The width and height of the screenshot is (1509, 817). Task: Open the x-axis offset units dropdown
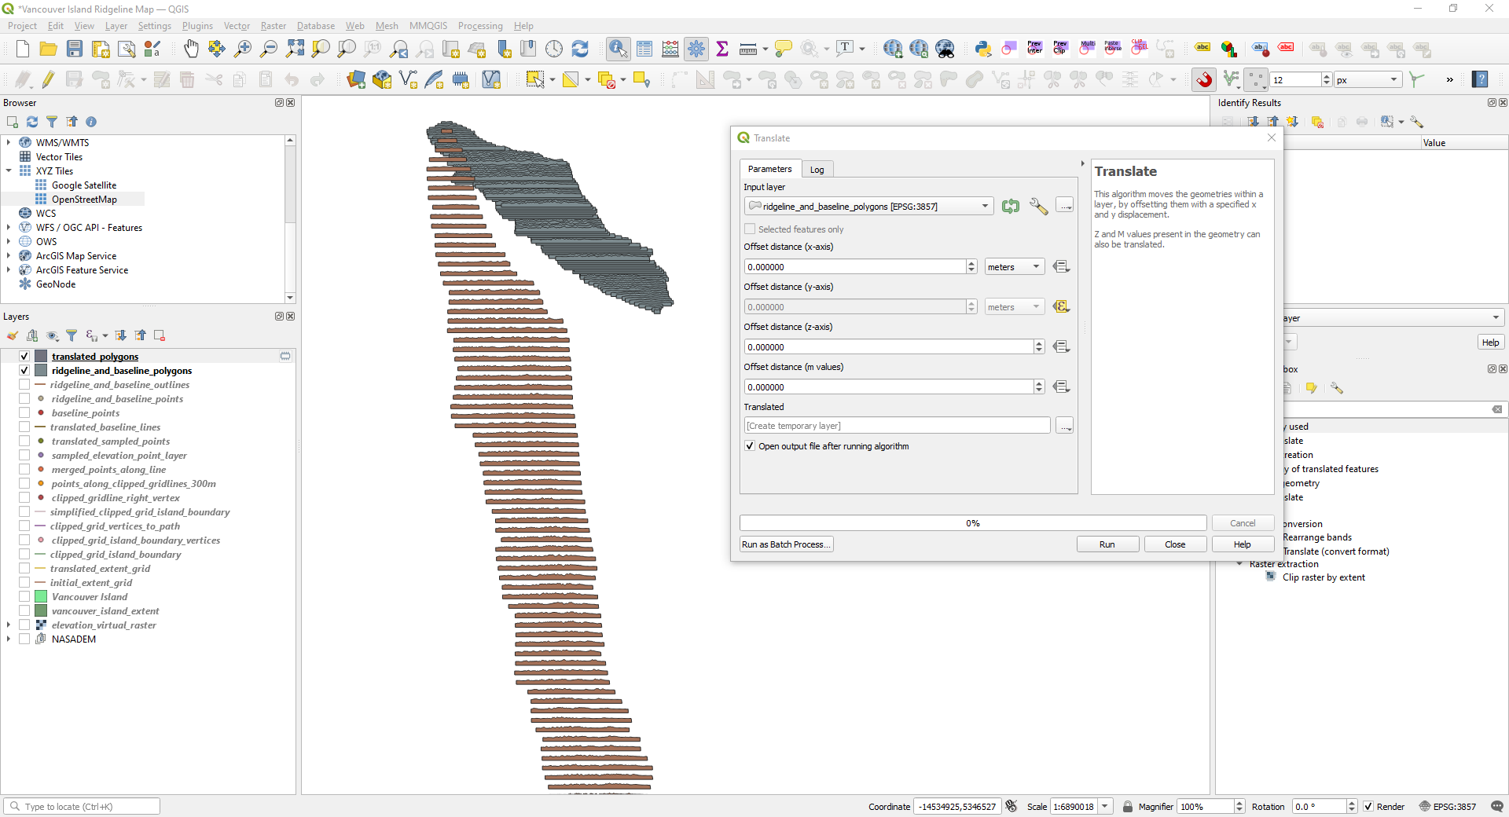(x=1014, y=267)
